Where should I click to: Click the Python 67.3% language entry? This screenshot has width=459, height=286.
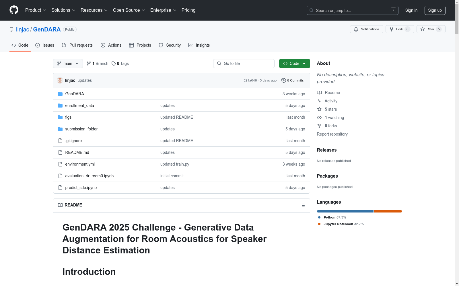coord(332,217)
